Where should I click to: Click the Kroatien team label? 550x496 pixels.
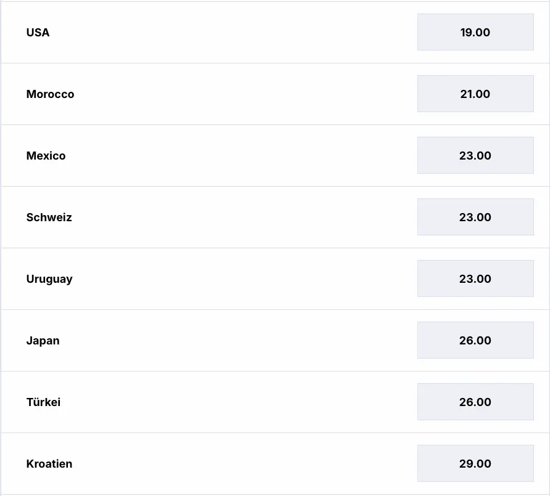49,464
